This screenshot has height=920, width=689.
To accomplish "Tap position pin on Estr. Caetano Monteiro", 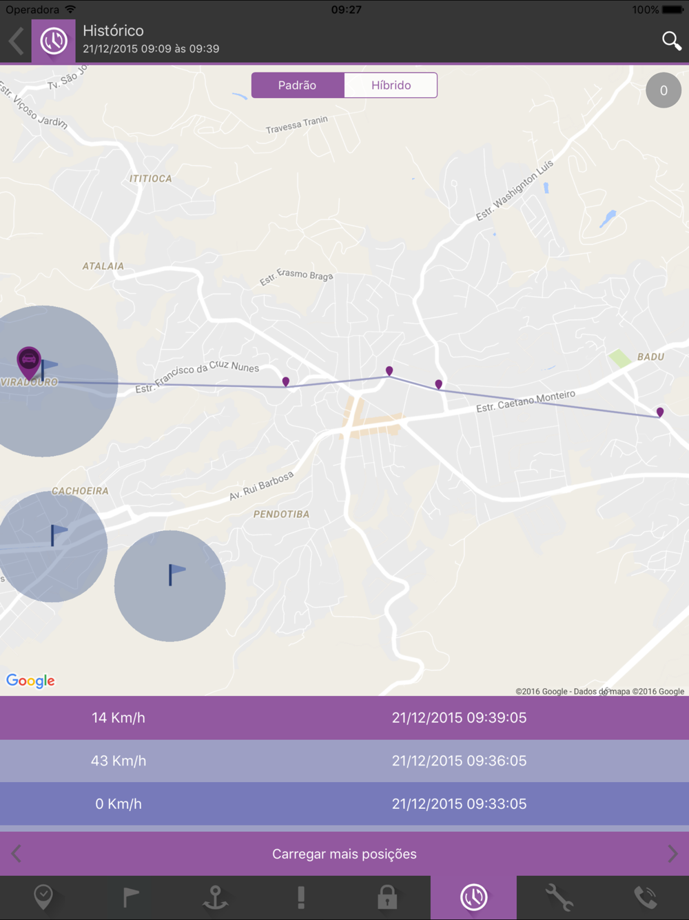I will [439, 384].
